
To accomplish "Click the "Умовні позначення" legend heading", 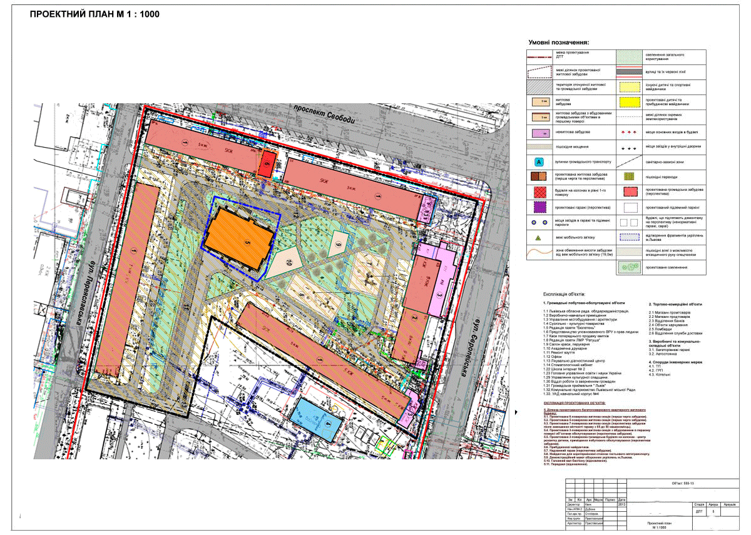I will coord(559,42).
